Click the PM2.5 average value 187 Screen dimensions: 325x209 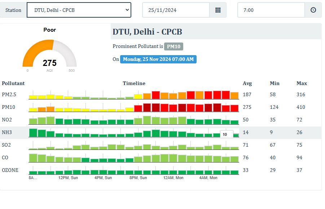[247, 94]
